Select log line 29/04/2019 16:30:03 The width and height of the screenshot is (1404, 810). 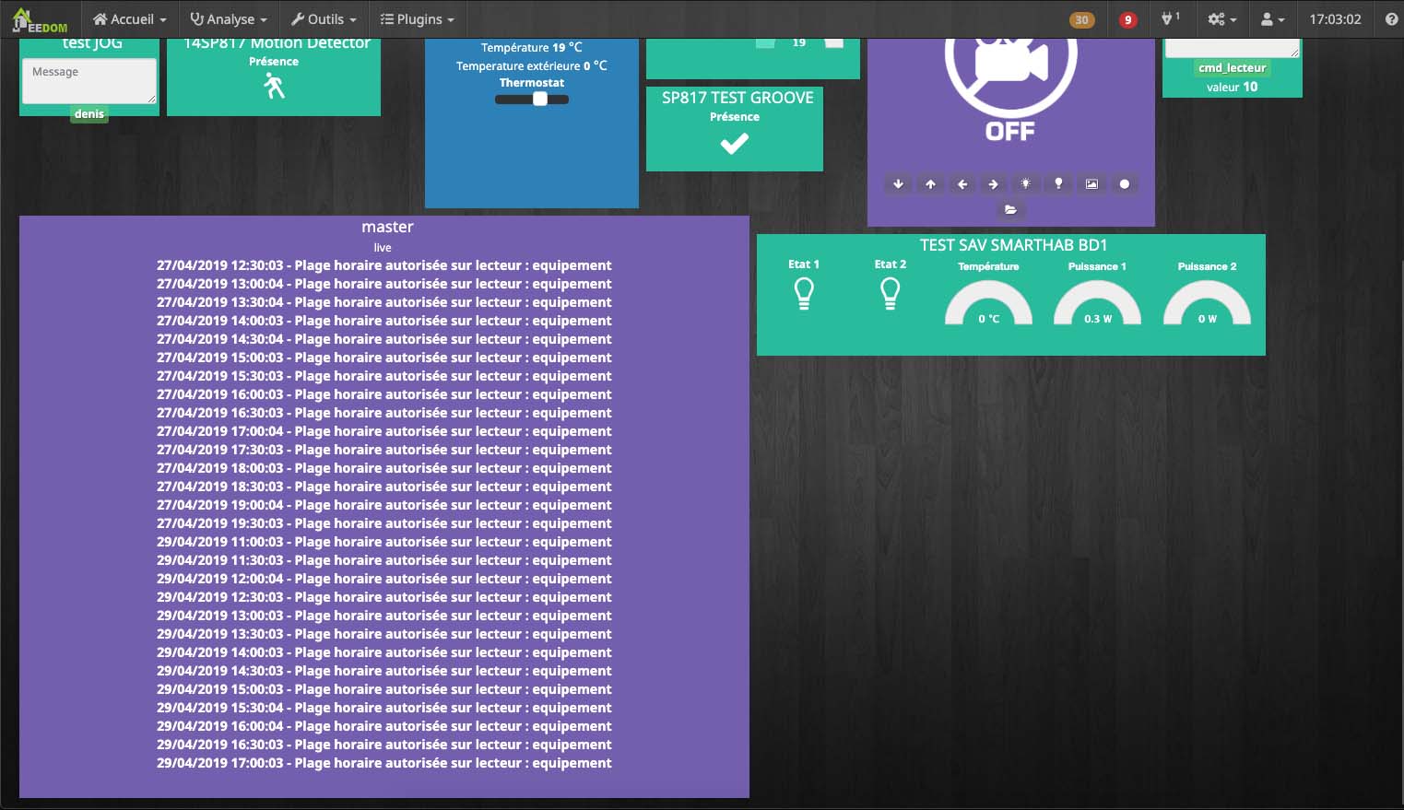click(x=383, y=745)
